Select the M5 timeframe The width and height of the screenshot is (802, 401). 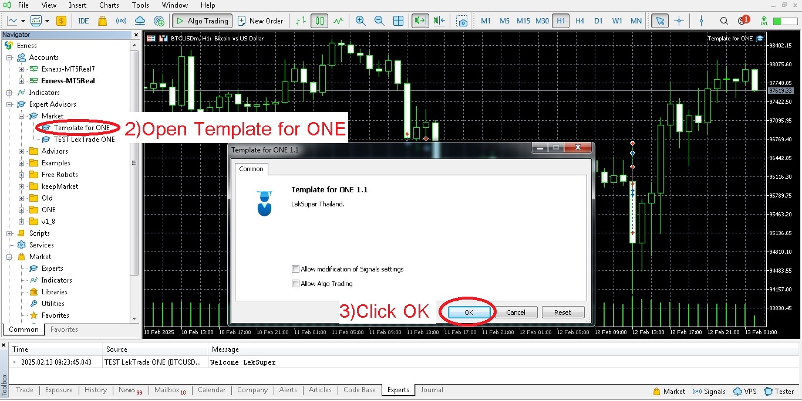coord(504,21)
